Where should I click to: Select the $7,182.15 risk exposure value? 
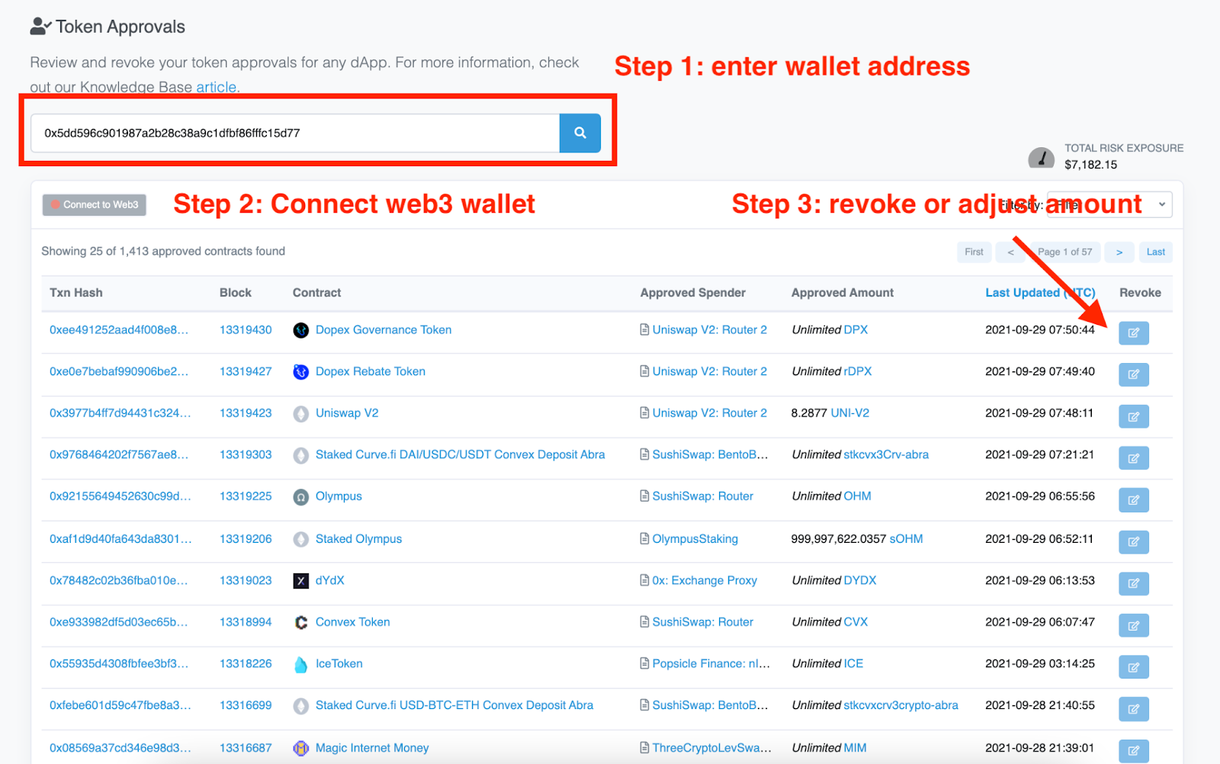coord(1090,165)
